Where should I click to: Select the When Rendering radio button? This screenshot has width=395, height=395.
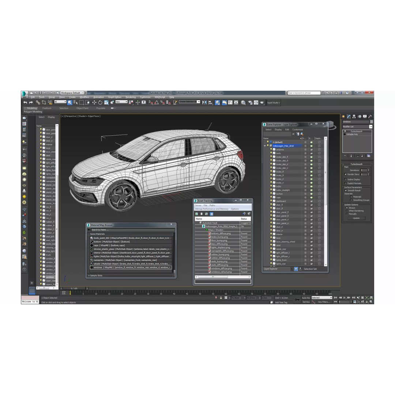tap(347, 211)
